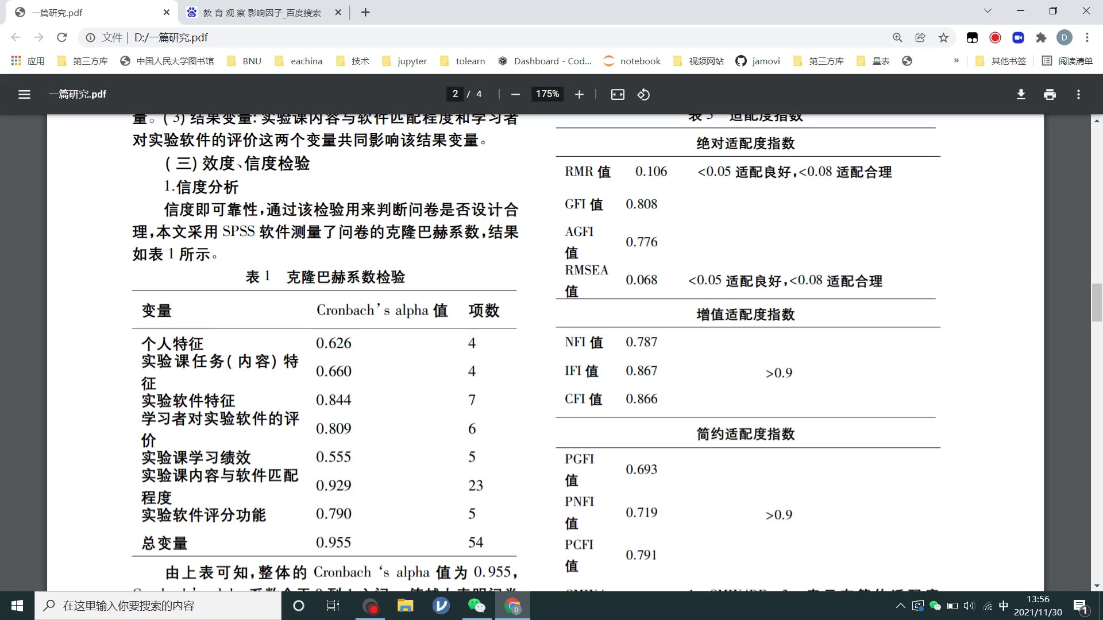Open the PDF viewer sidebar menu
1103x620 pixels.
(x=24, y=94)
